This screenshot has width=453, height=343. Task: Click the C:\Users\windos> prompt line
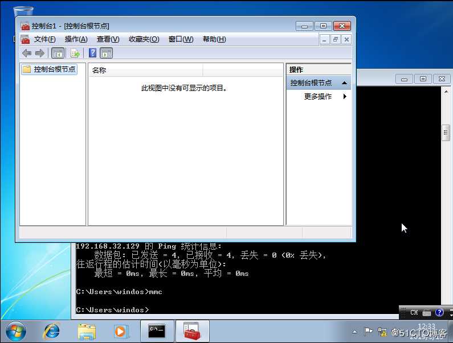(x=112, y=310)
